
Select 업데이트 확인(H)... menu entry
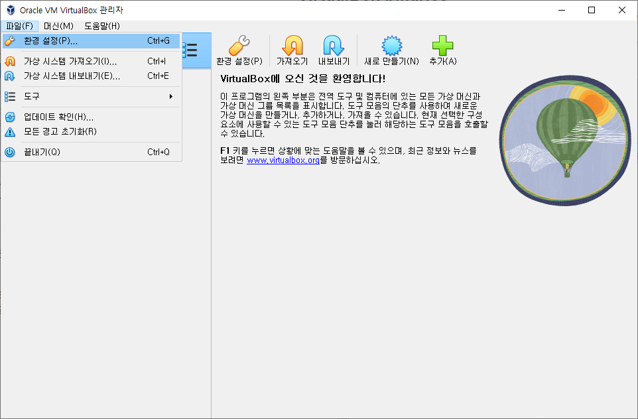[91, 117]
